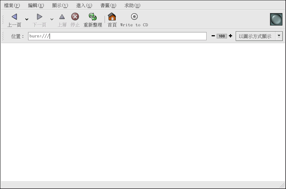This screenshot has height=189, width=286.
Task: Zoom in with the plus icon
Action: 230,36
